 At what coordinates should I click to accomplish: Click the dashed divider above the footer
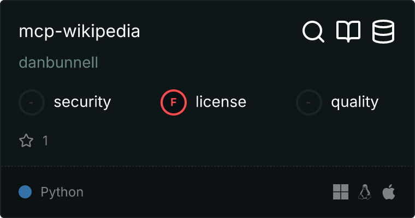(x=207, y=166)
